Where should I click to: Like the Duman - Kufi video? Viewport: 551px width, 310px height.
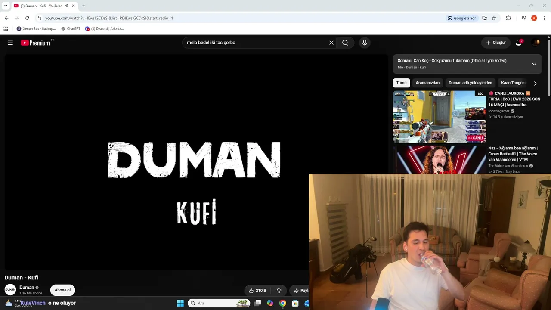[x=257, y=291]
